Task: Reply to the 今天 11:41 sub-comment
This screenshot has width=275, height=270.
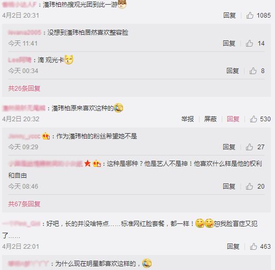Action: (x=229, y=43)
